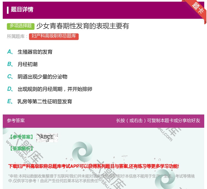Viewport: 207px width, 189px height.
Task: Click the 【答案解析】 green label
Action: pyautogui.click(x=22, y=148)
